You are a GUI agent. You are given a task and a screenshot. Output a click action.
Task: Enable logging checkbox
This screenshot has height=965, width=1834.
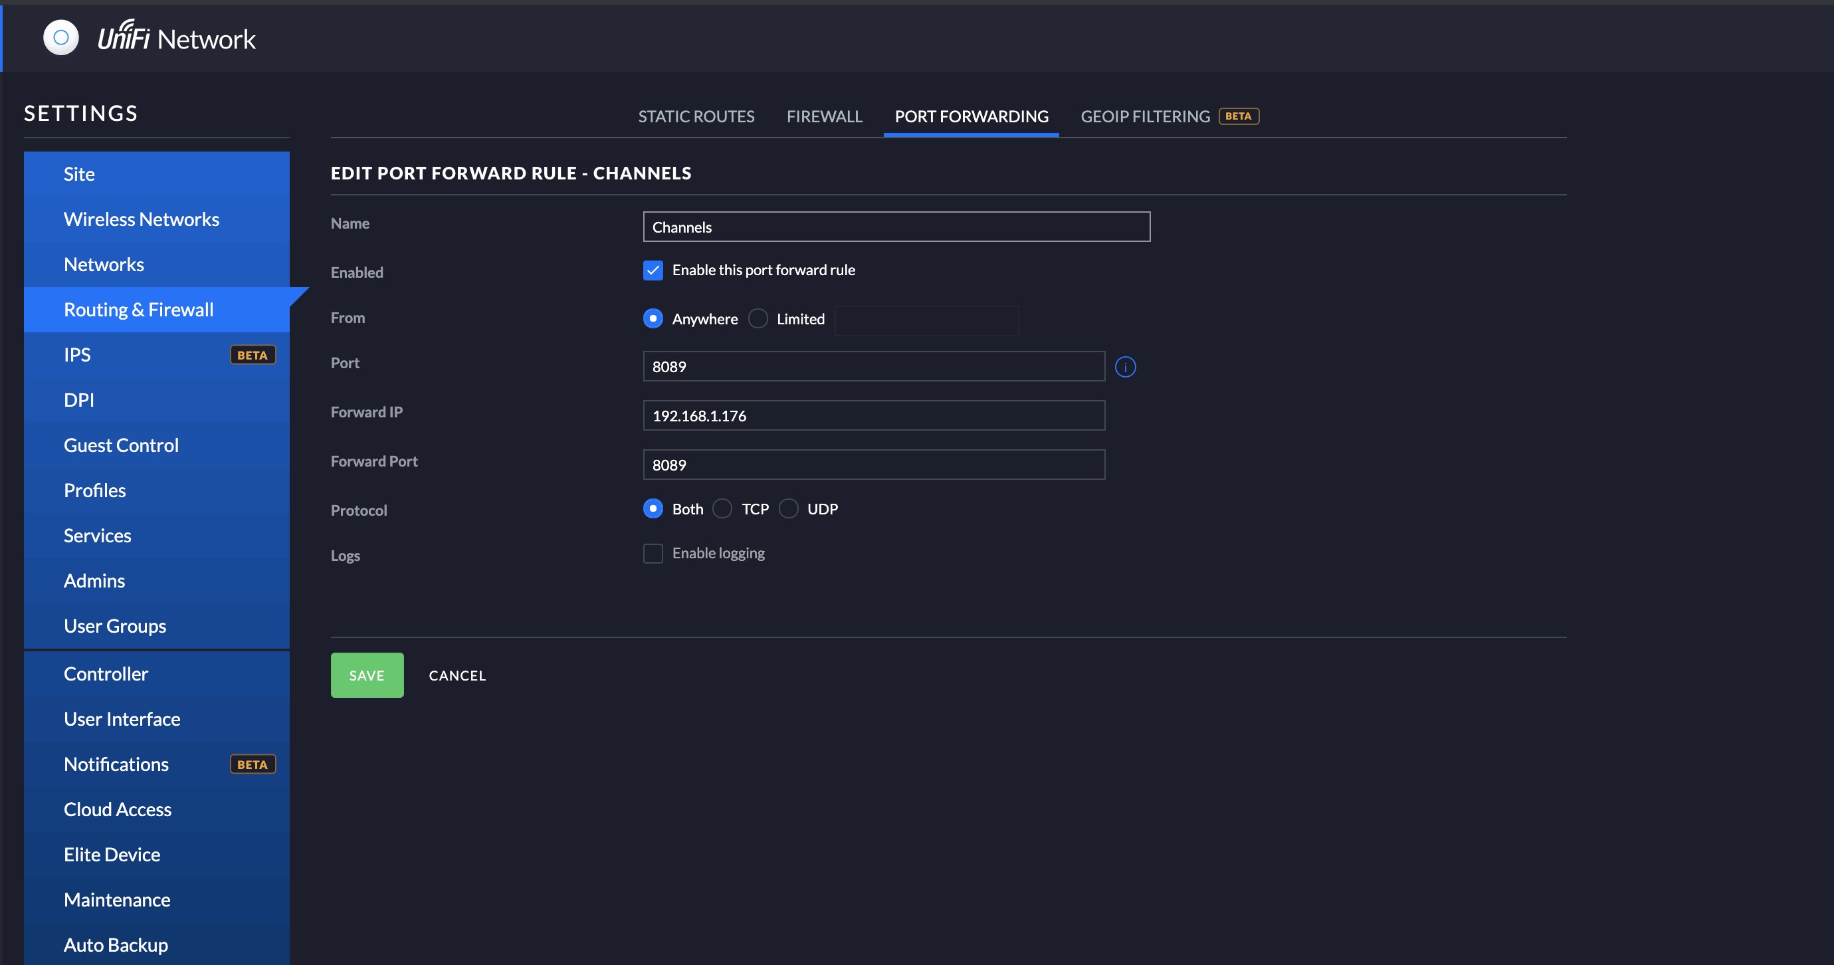coord(653,554)
